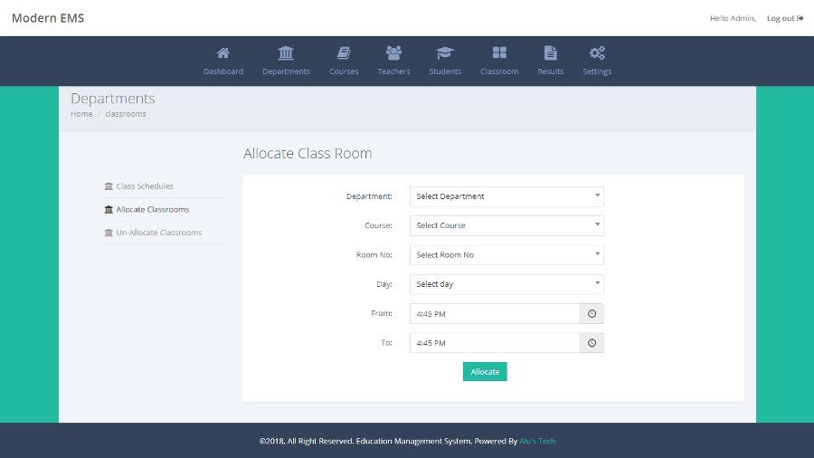Click into the From time field

pyautogui.click(x=494, y=314)
